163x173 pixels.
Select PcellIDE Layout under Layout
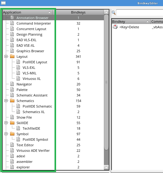[35, 62]
